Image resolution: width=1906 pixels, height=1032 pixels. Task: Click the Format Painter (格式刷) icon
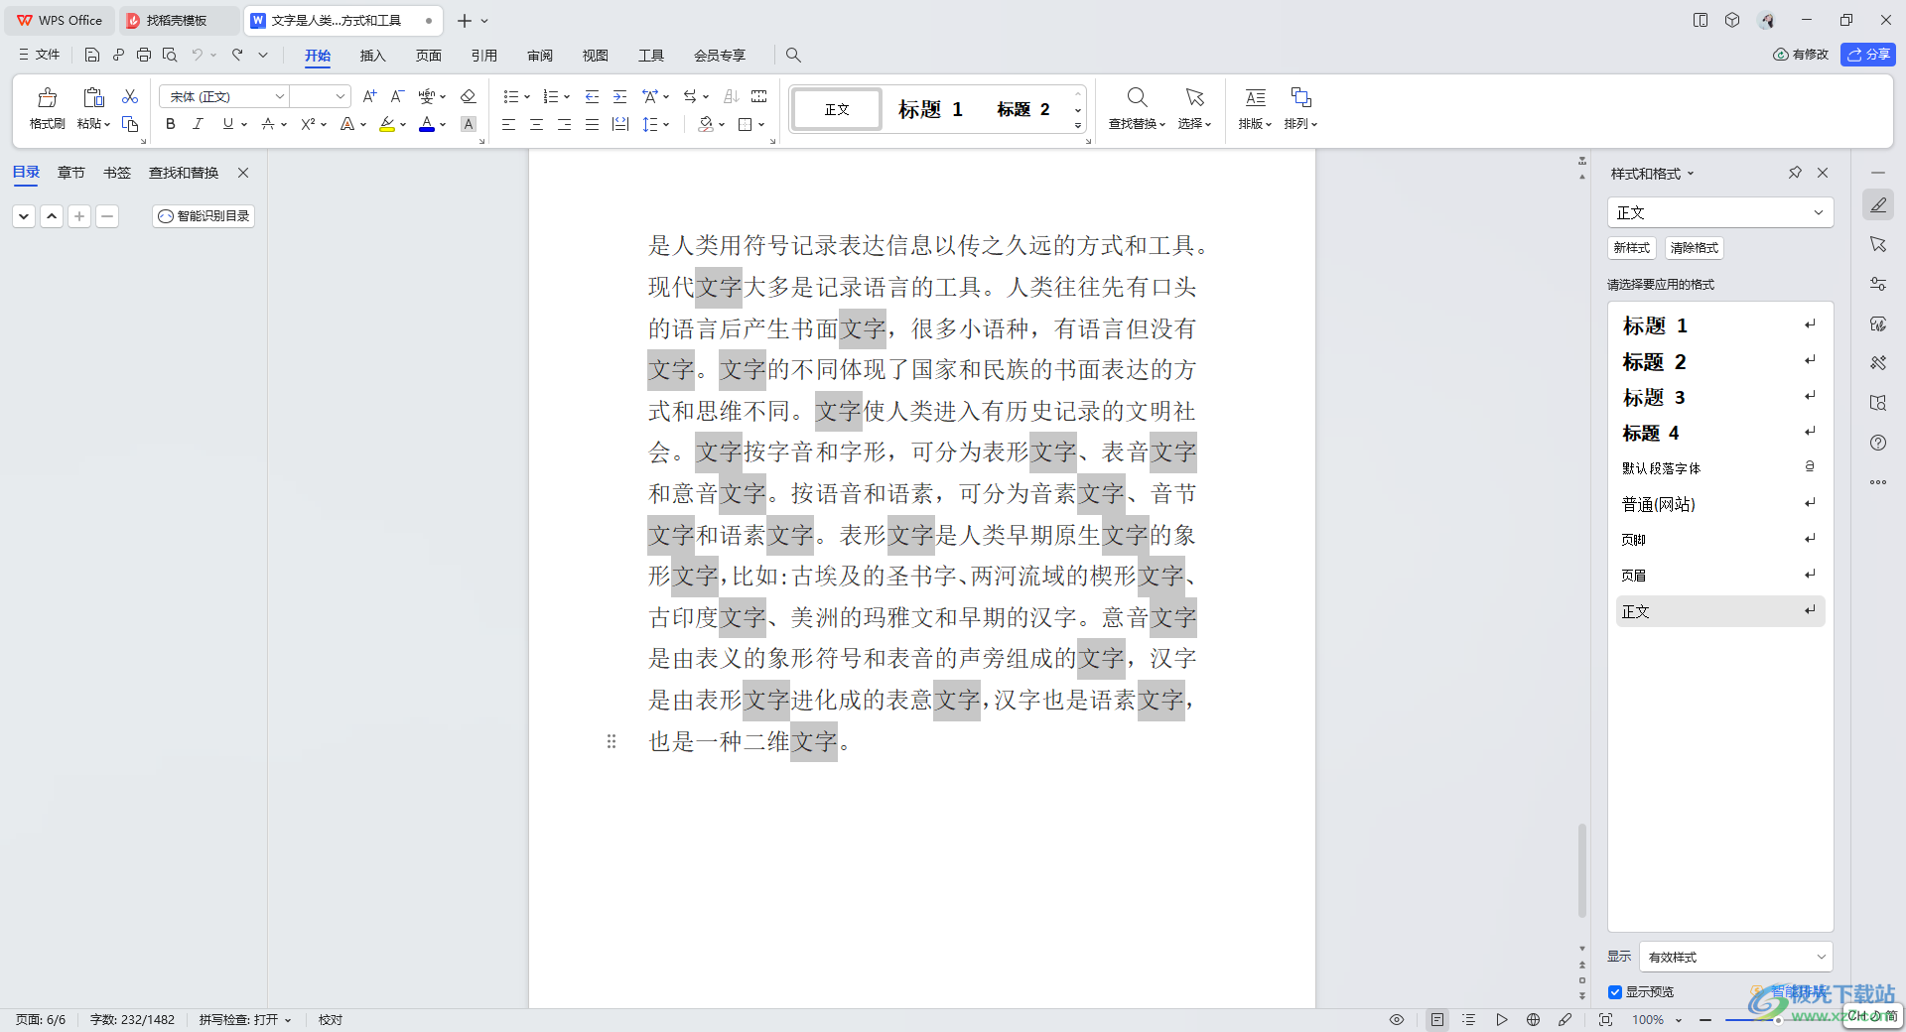[47, 97]
